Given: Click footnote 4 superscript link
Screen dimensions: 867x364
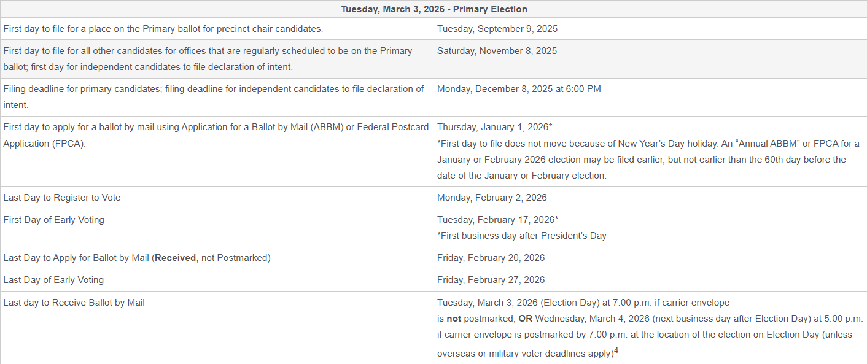Looking at the screenshot, I should tap(616, 351).
